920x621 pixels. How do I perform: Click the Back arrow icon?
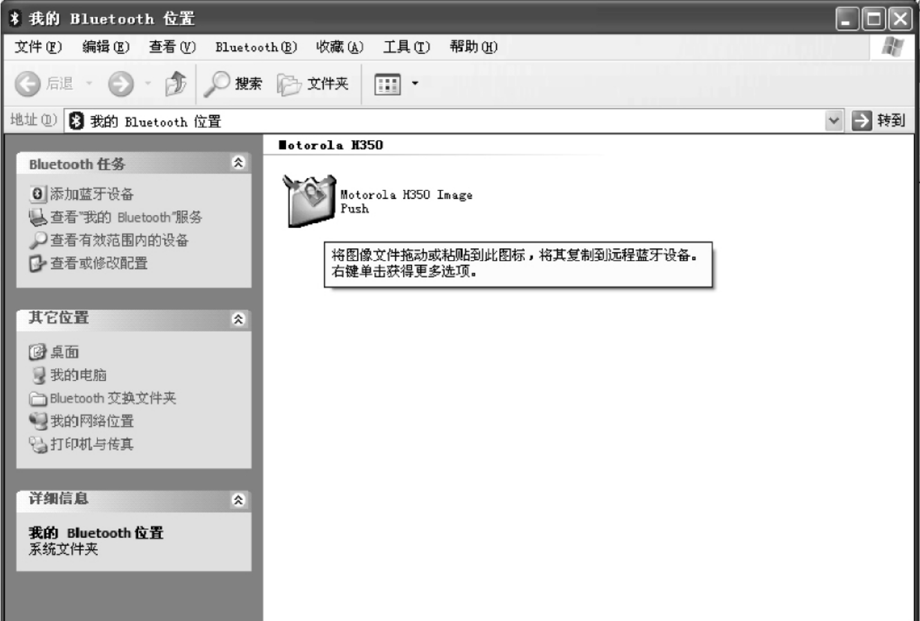pos(28,83)
